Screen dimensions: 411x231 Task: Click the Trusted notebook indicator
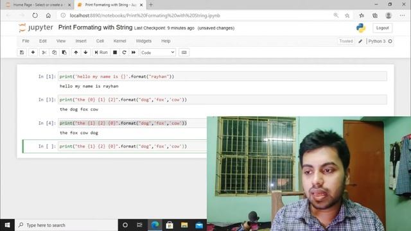pyautogui.click(x=346, y=41)
